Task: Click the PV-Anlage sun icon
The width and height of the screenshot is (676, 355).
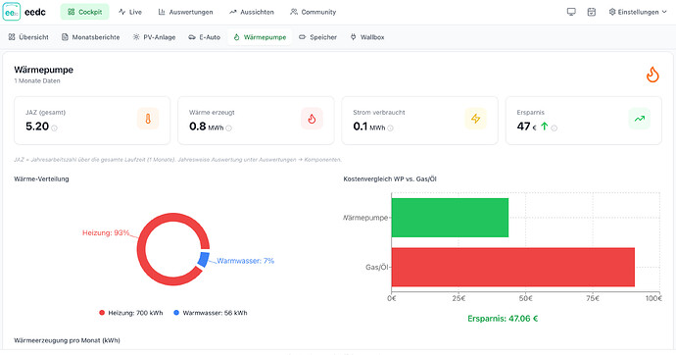Action: (x=136, y=37)
